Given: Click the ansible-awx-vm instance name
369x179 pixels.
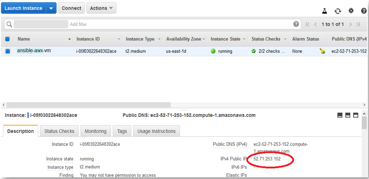Looking at the screenshot, I should [34, 51].
